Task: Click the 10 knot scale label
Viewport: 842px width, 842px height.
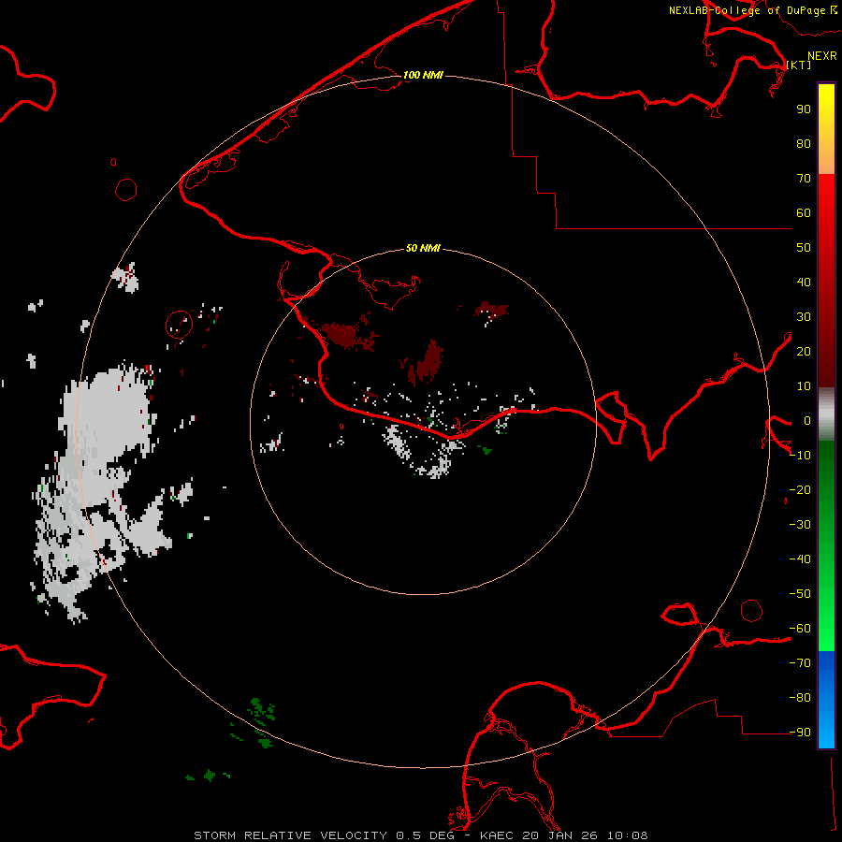Action: pyautogui.click(x=804, y=386)
